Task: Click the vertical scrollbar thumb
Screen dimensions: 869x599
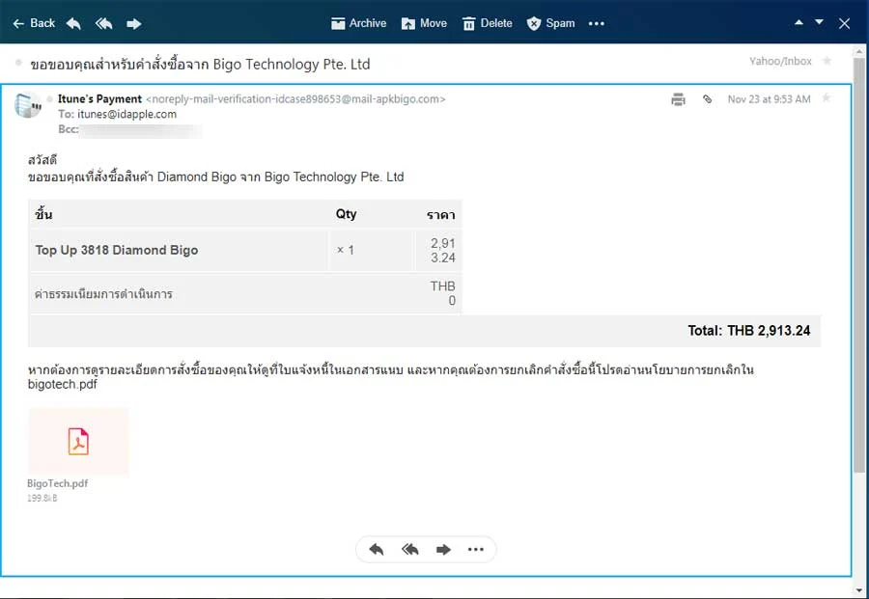Action: pos(859,264)
